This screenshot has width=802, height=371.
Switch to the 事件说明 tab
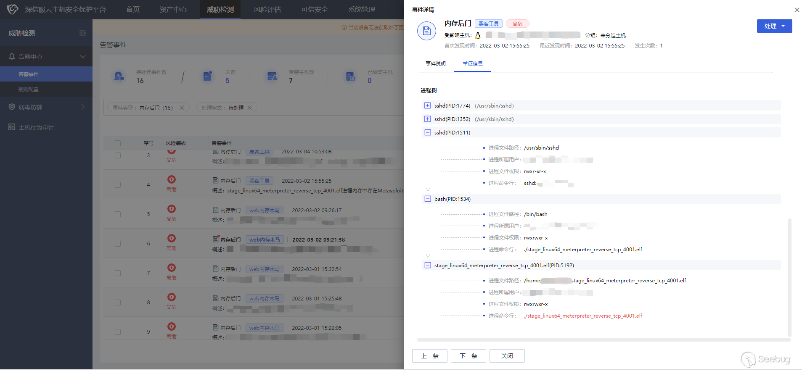(435, 64)
